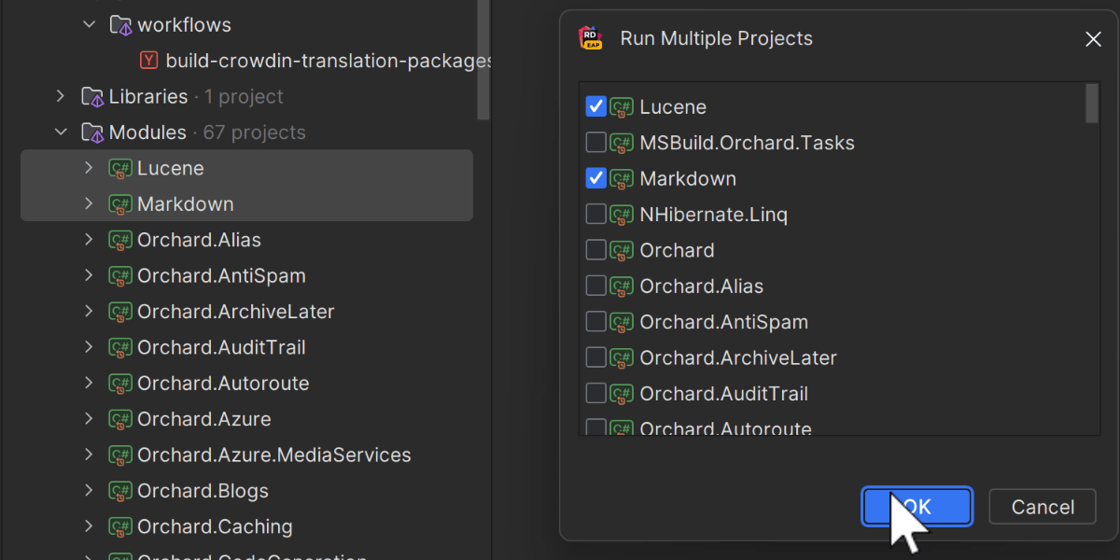Click the C# project icon beside Lucene in dialog
1120x560 pixels.
click(x=622, y=107)
